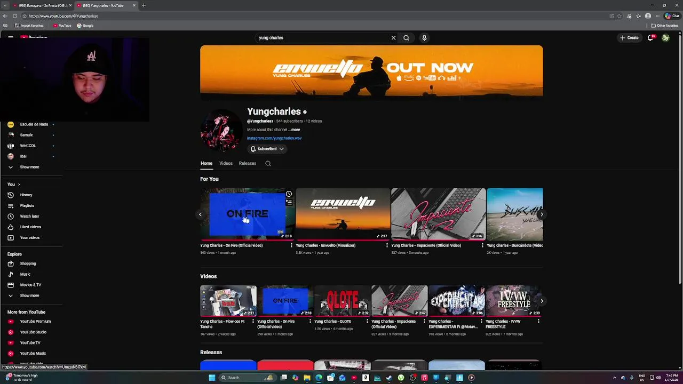
Task: Open Import favorites in bookmarks bar
Action: click(29, 26)
